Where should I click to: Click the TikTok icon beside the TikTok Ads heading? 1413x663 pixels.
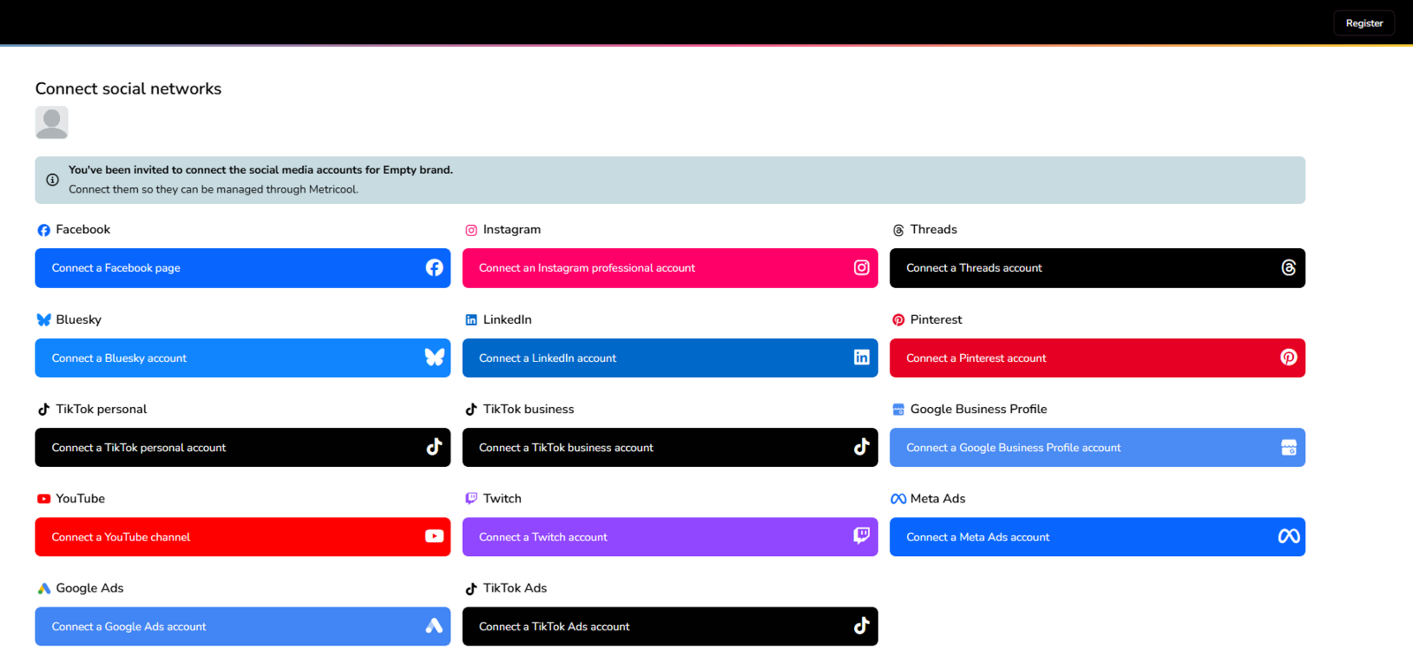[471, 589]
